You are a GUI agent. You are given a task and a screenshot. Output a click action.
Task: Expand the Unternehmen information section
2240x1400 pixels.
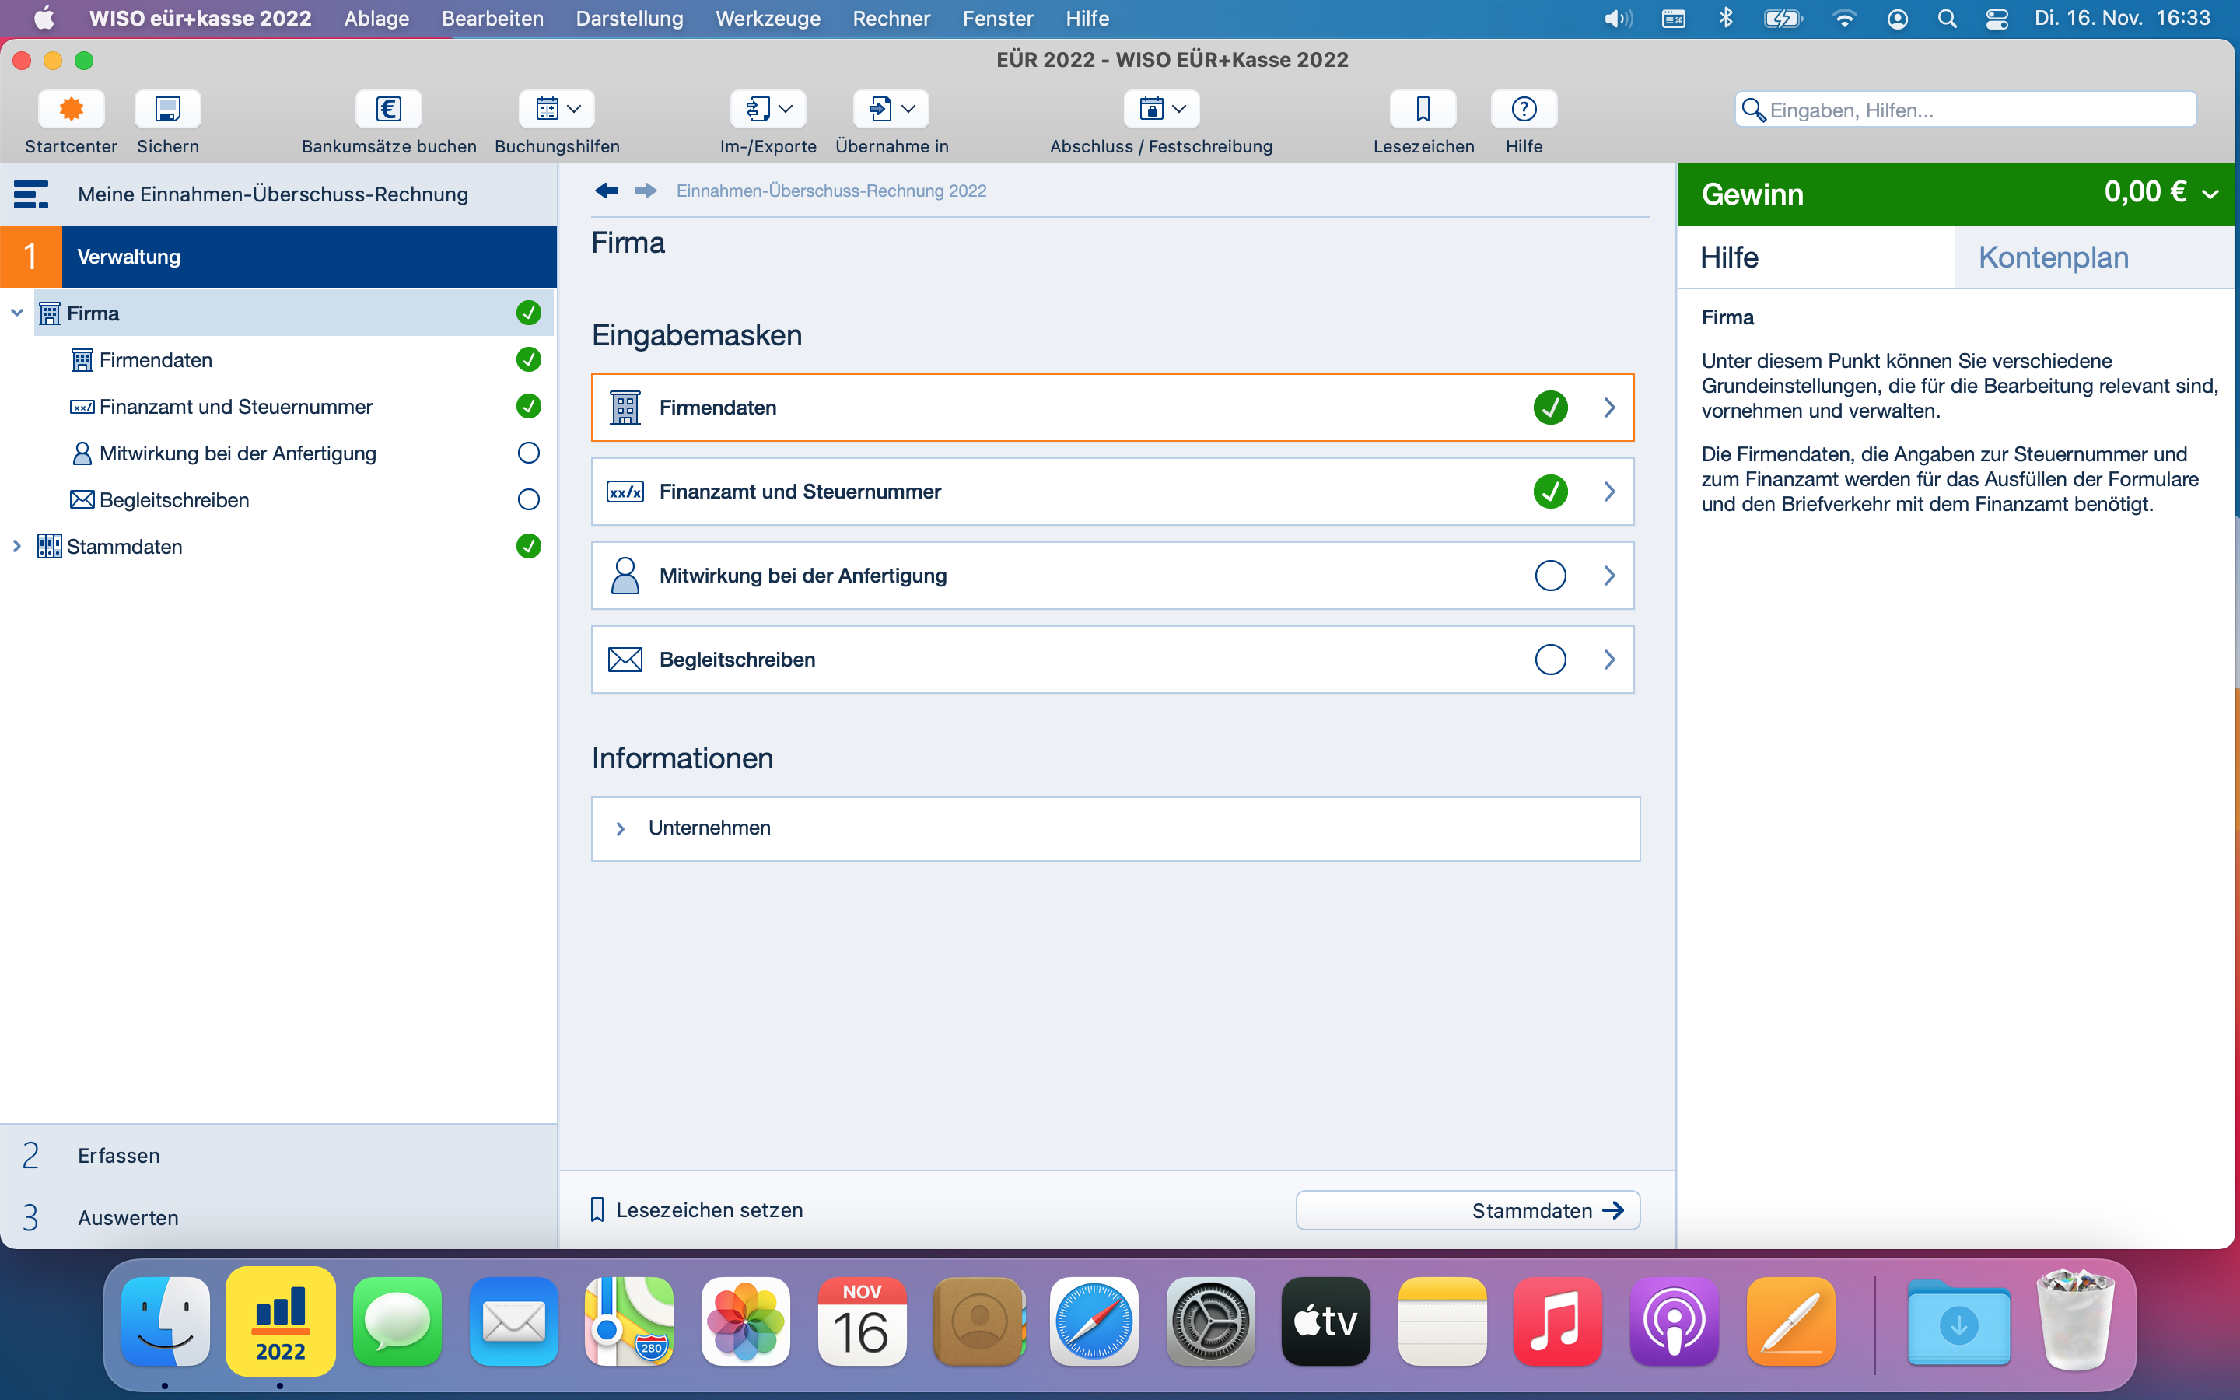click(x=621, y=828)
